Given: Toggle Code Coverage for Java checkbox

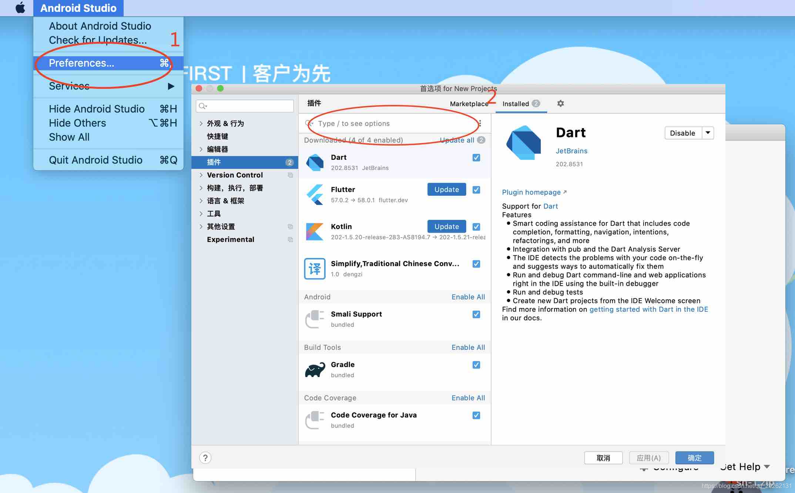Looking at the screenshot, I should (x=476, y=415).
